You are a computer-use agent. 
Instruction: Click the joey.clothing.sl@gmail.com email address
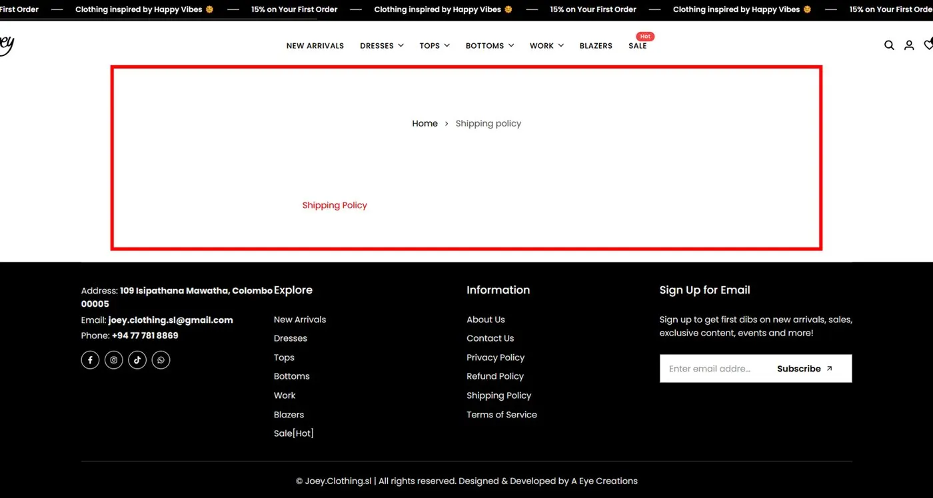[x=171, y=320]
